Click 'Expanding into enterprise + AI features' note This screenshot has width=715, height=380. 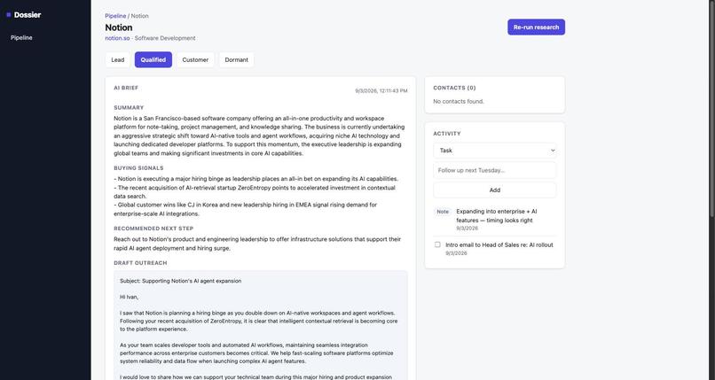coord(497,216)
